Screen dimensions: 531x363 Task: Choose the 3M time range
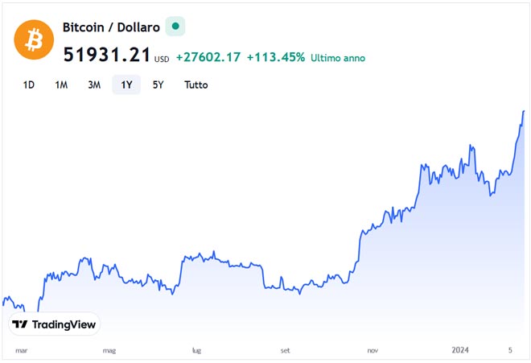[94, 85]
